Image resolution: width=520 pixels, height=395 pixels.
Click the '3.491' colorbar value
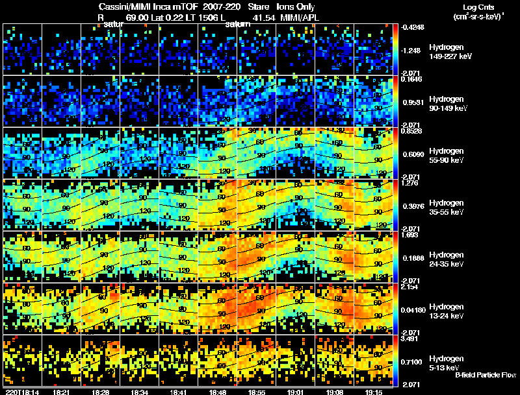click(409, 339)
